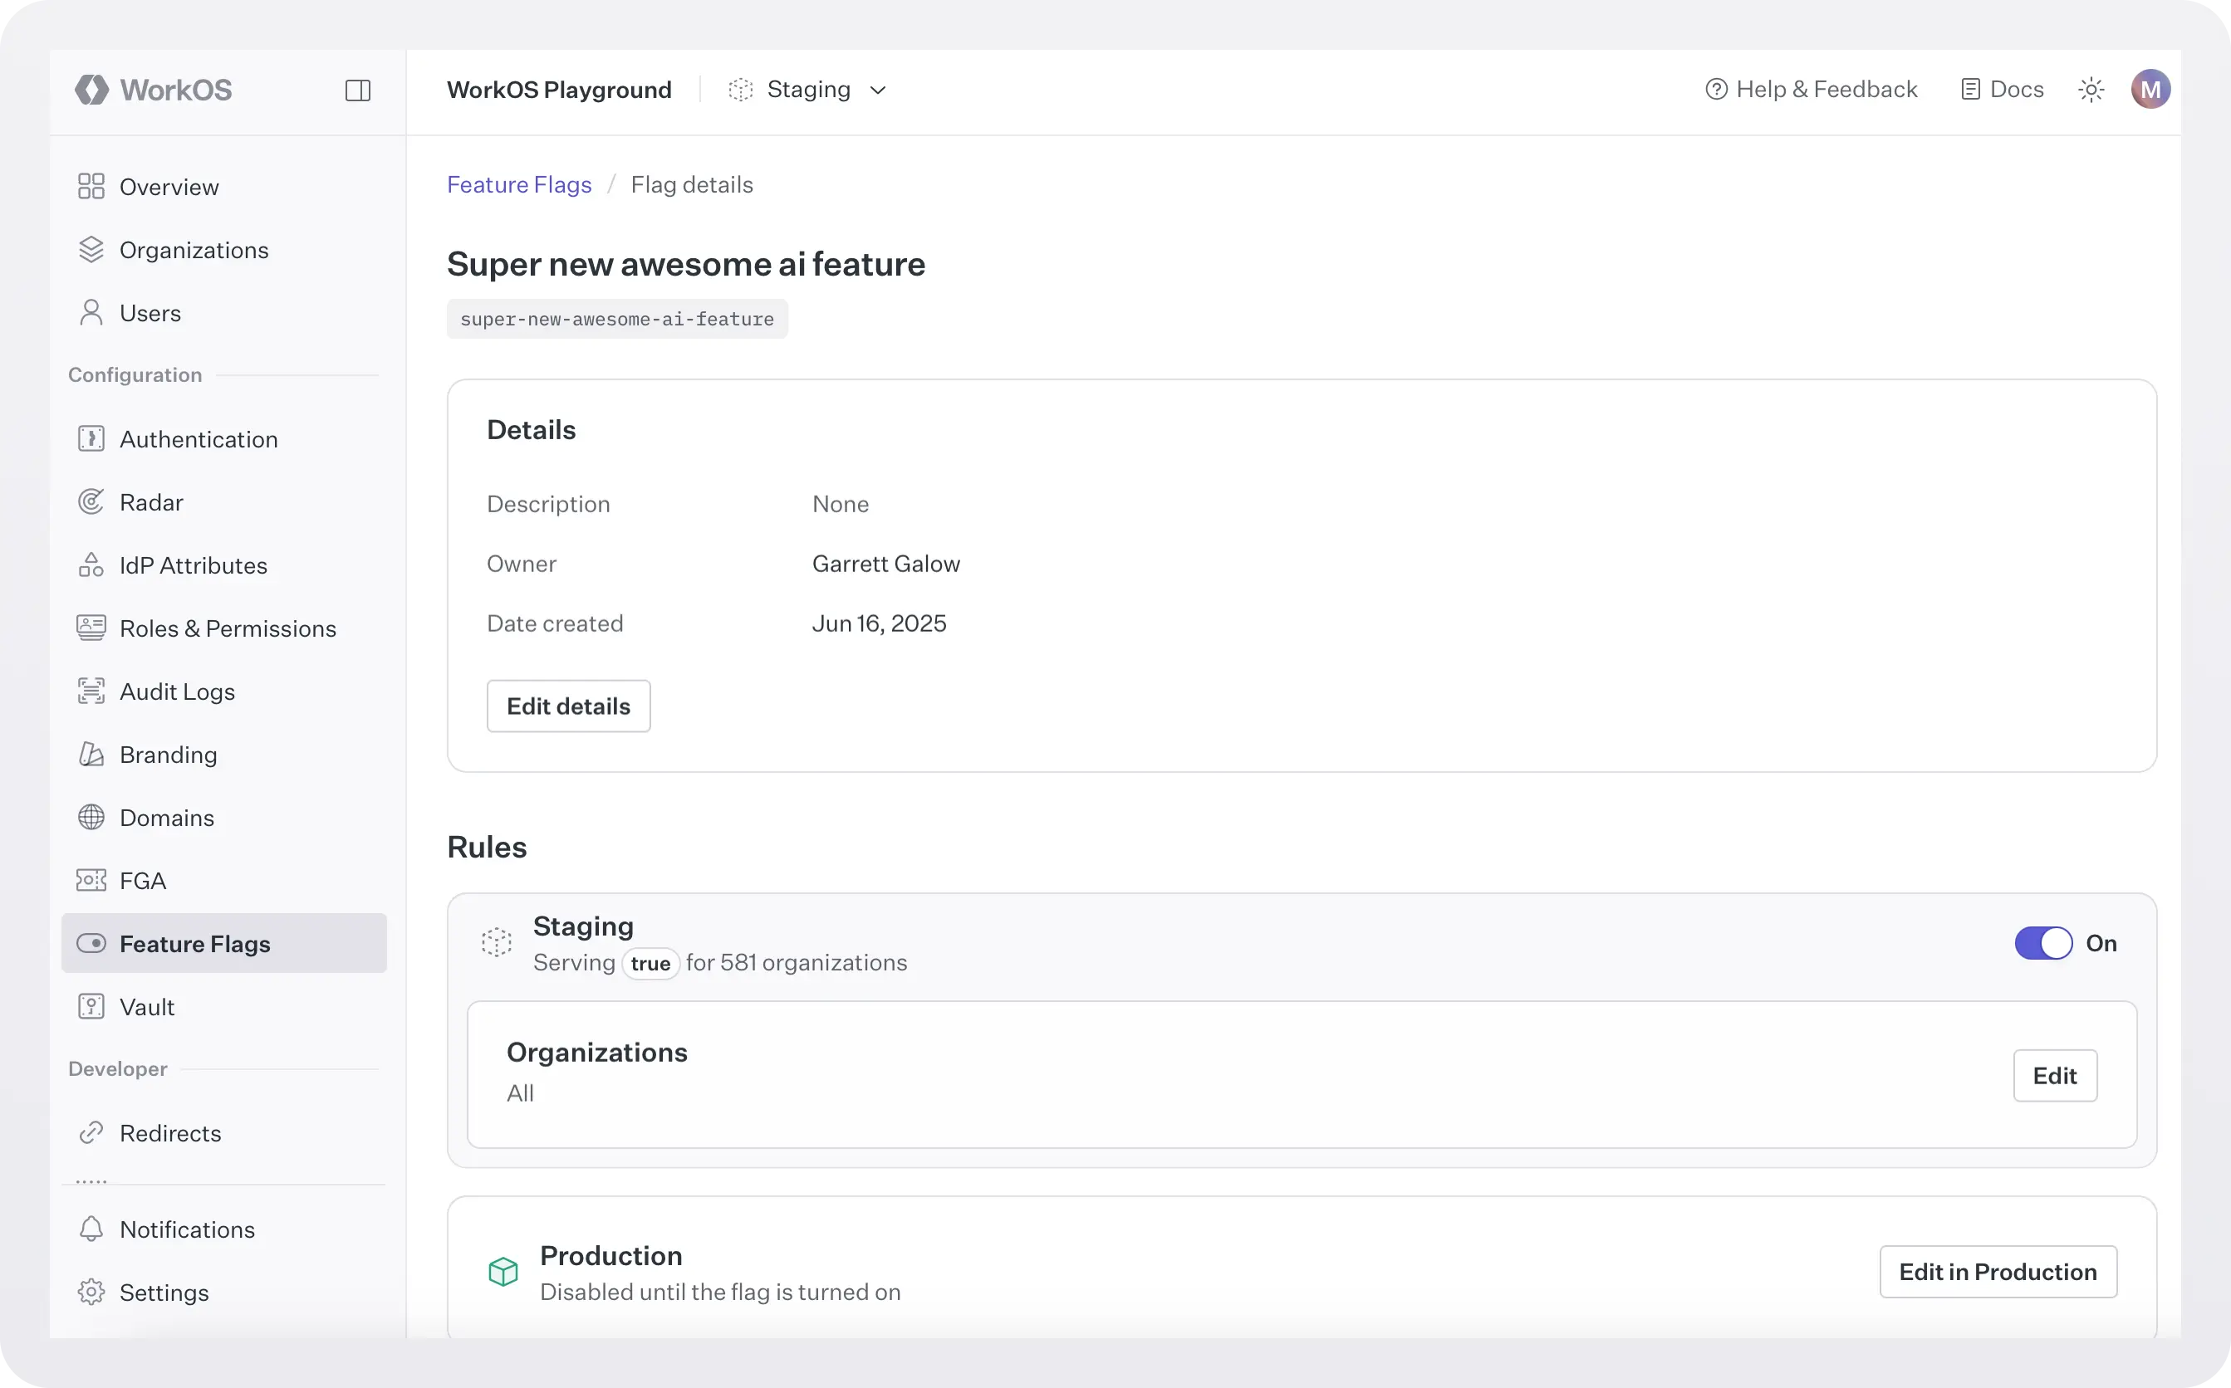This screenshot has width=2231, height=1388.
Task: Click 'None' description value
Action: 841,504
